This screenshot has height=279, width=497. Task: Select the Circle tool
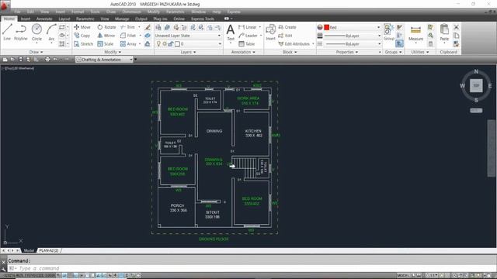click(36, 33)
